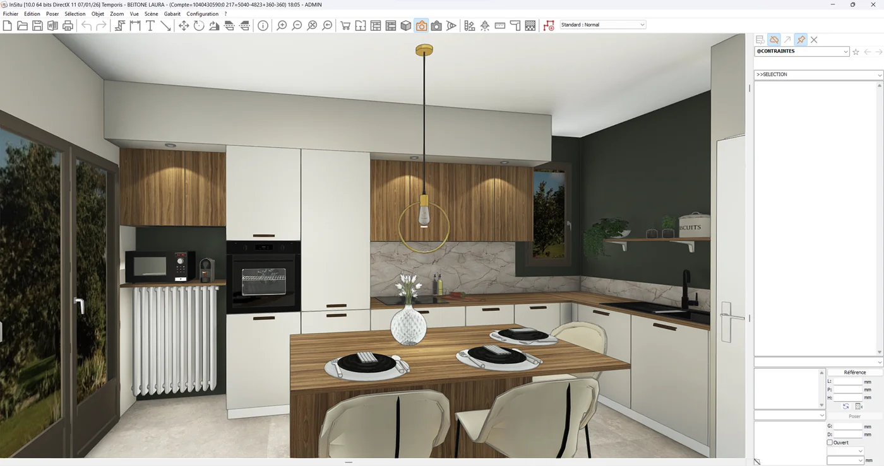Open the Fichier menu
This screenshot has height=466, width=884.
click(x=11, y=14)
